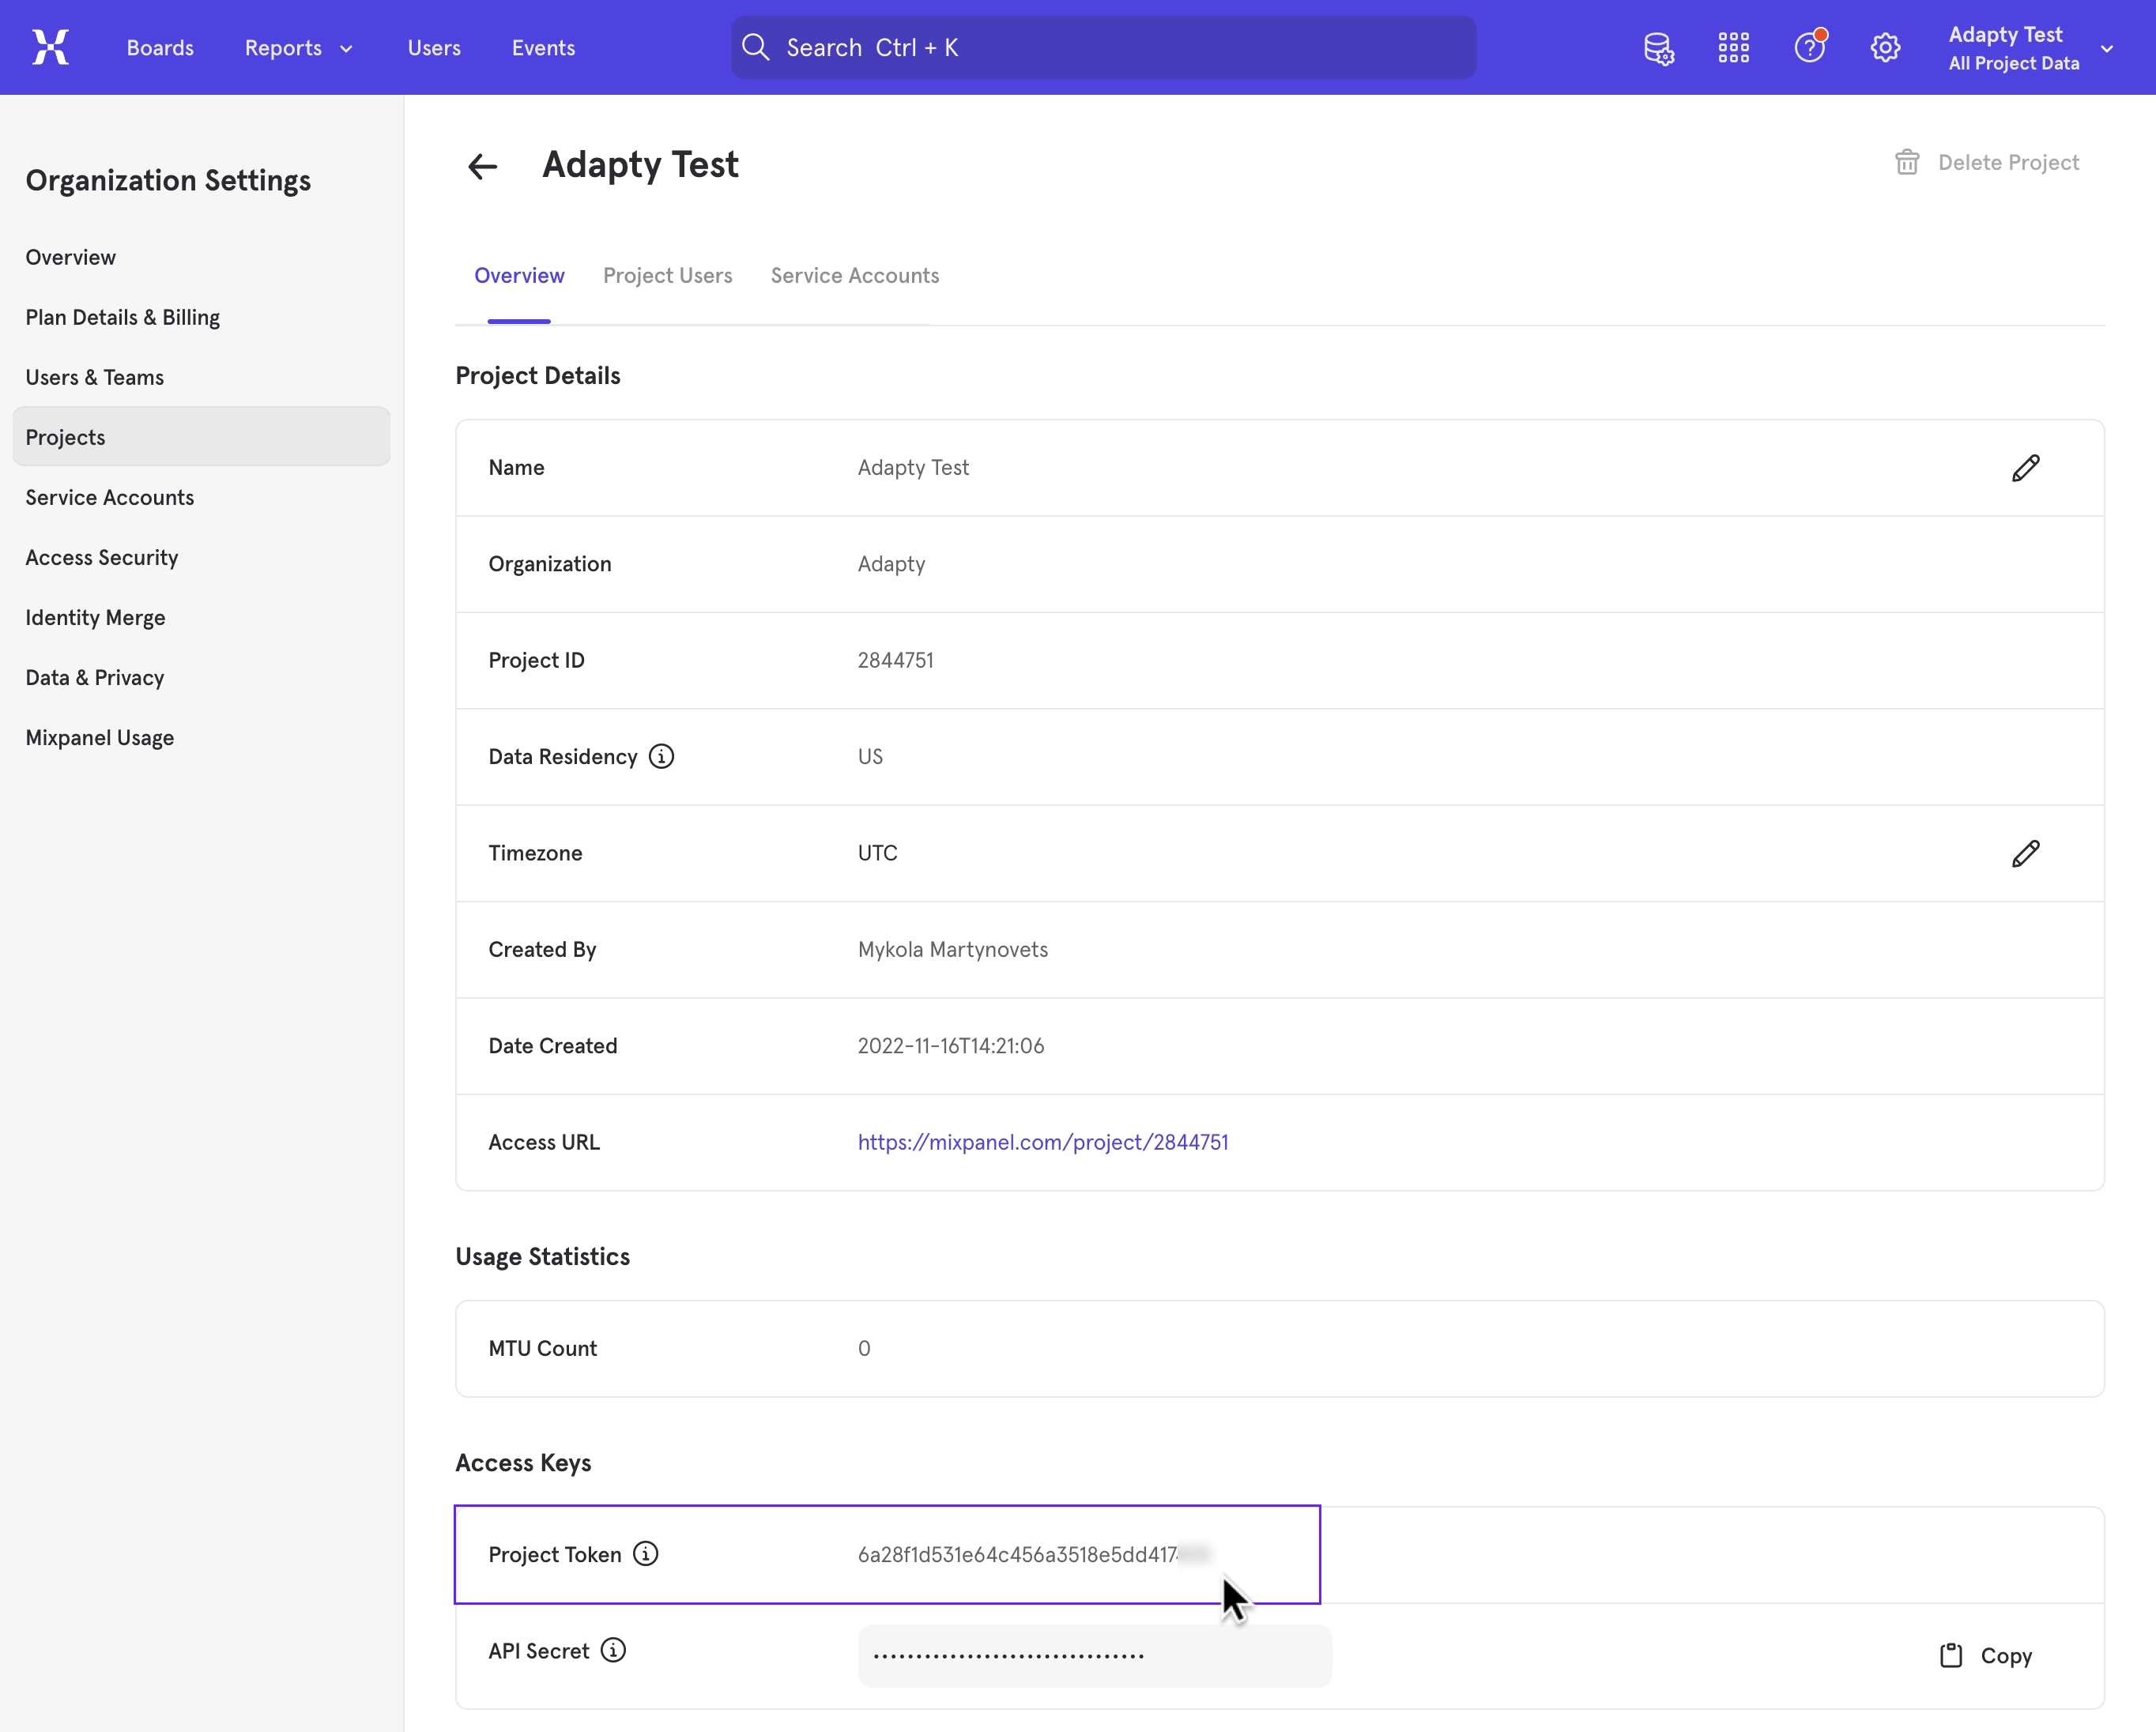Edit the project Name with the pencil icon
Viewport: 2156px width, 1732px height.
point(2026,467)
